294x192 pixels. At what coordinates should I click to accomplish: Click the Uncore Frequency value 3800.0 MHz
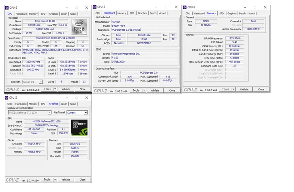253,29
